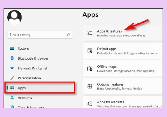Click the System monitor icon
This screenshot has height=117, width=167.
pyautogui.click(x=12, y=48)
